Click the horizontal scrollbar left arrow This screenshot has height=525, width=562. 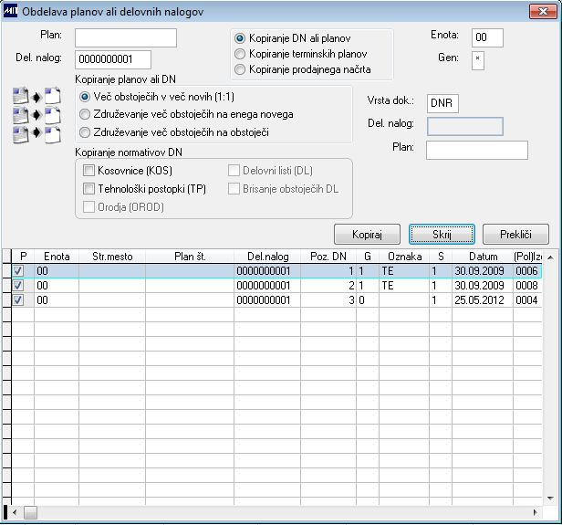(x=15, y=512)
